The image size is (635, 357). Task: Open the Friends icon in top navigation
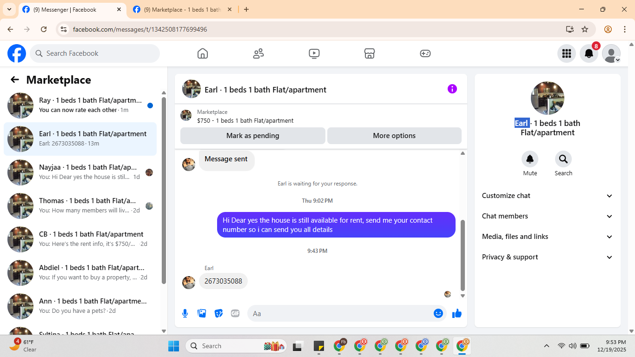click(x=258, y=53)
